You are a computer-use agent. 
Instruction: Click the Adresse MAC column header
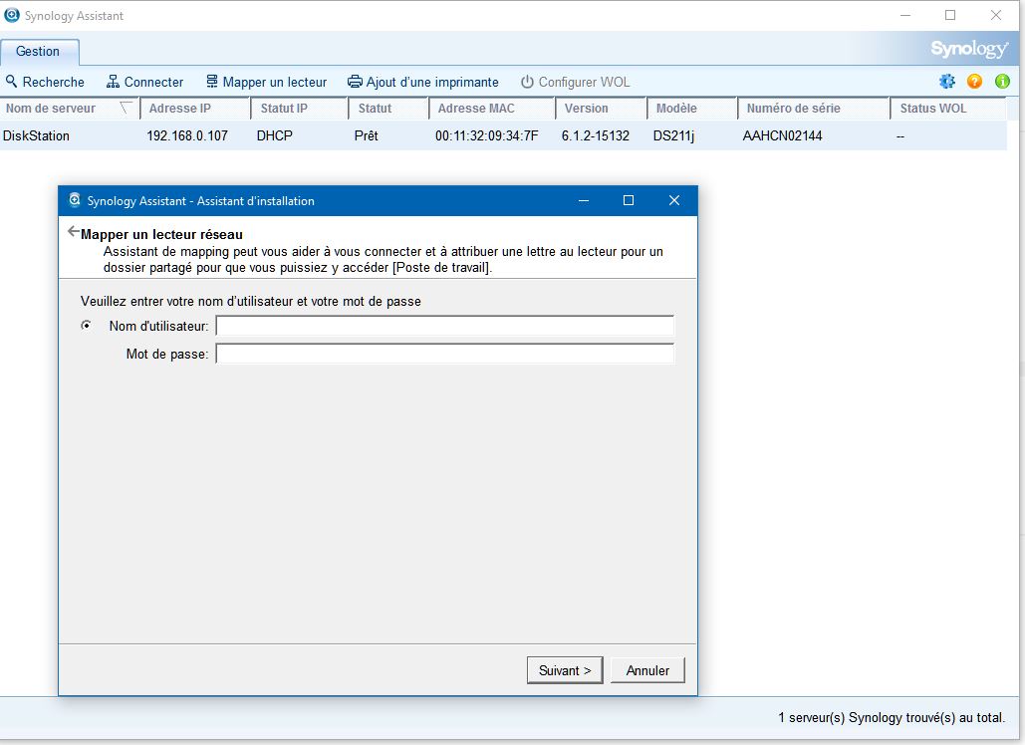coord(492,109)
